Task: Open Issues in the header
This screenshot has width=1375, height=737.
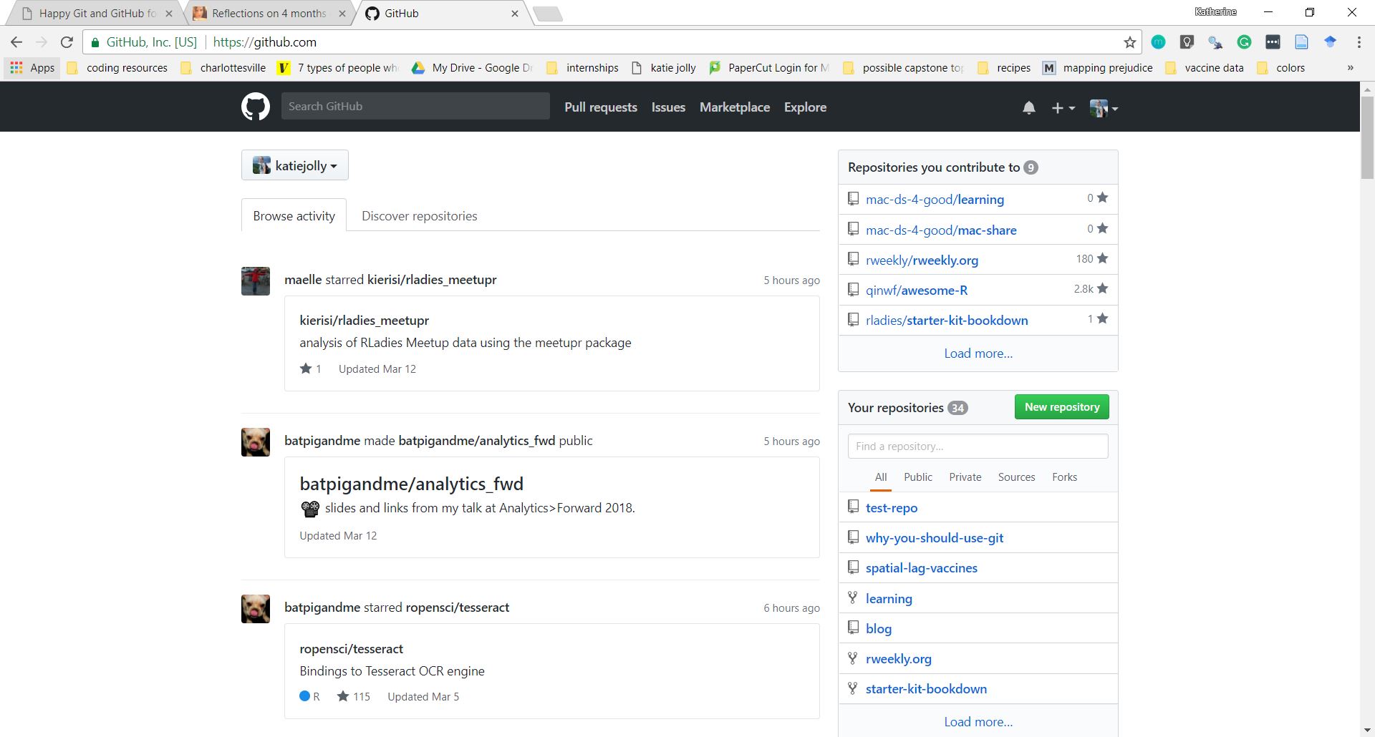Action: (668, 107)
